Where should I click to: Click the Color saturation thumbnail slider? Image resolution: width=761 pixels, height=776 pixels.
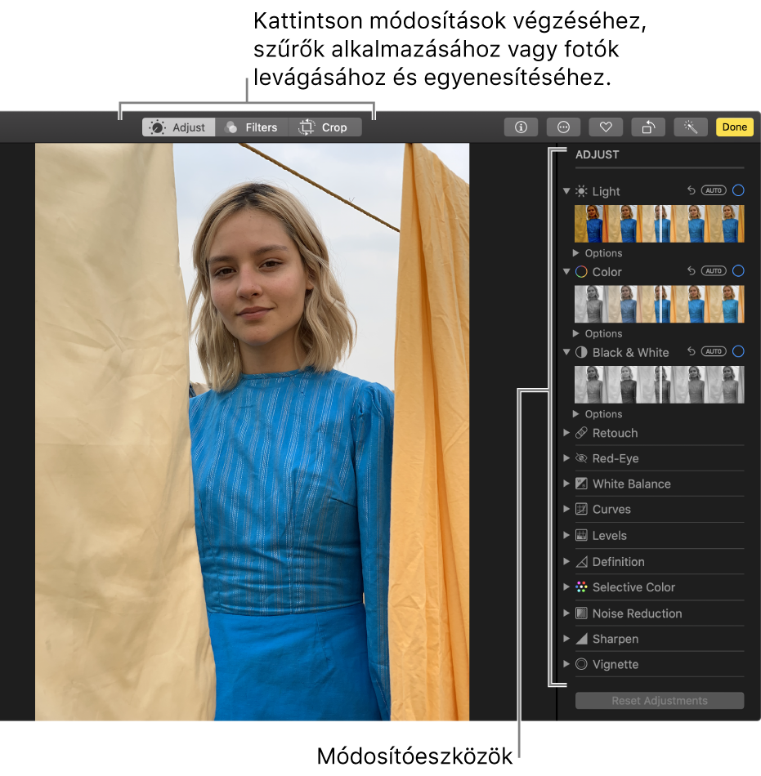click(x=659, y=304)
